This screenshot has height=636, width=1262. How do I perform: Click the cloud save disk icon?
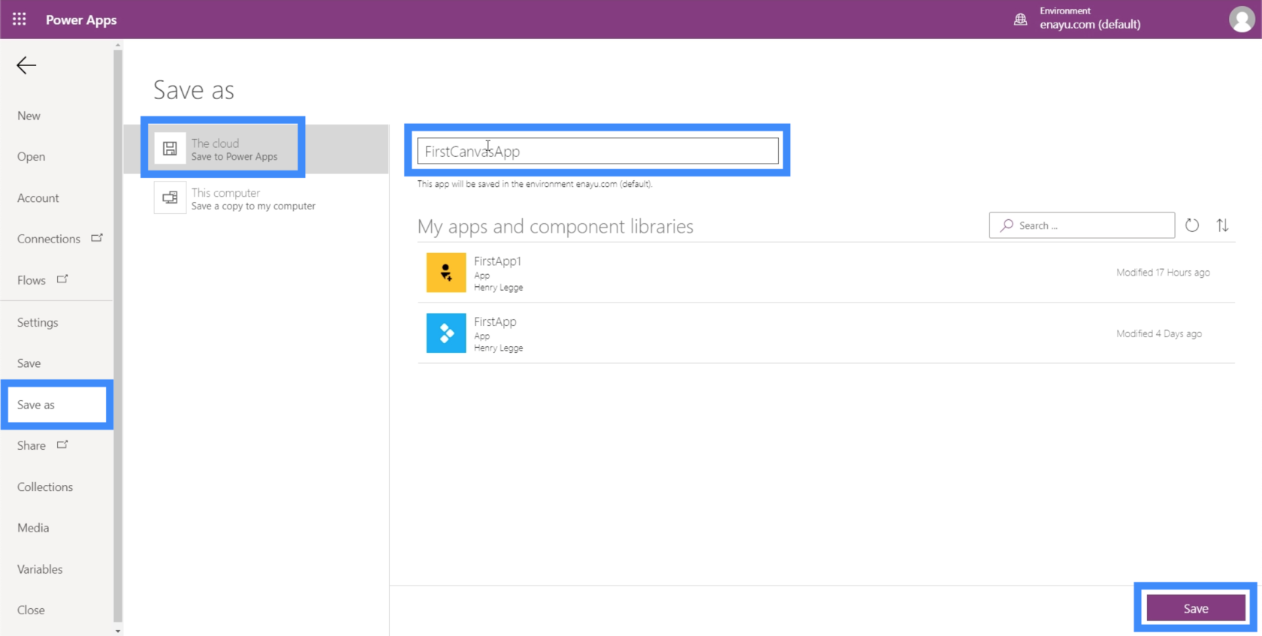click(x=171, y=149)
